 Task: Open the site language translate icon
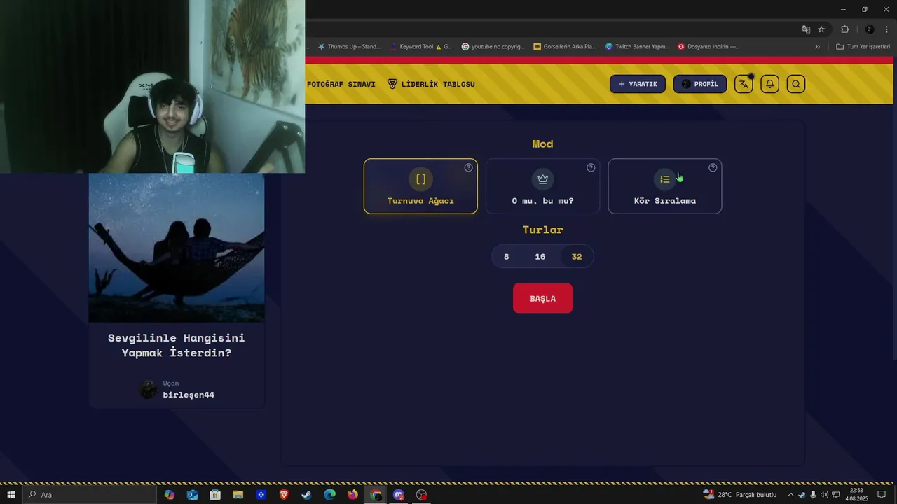click(744, 84)
